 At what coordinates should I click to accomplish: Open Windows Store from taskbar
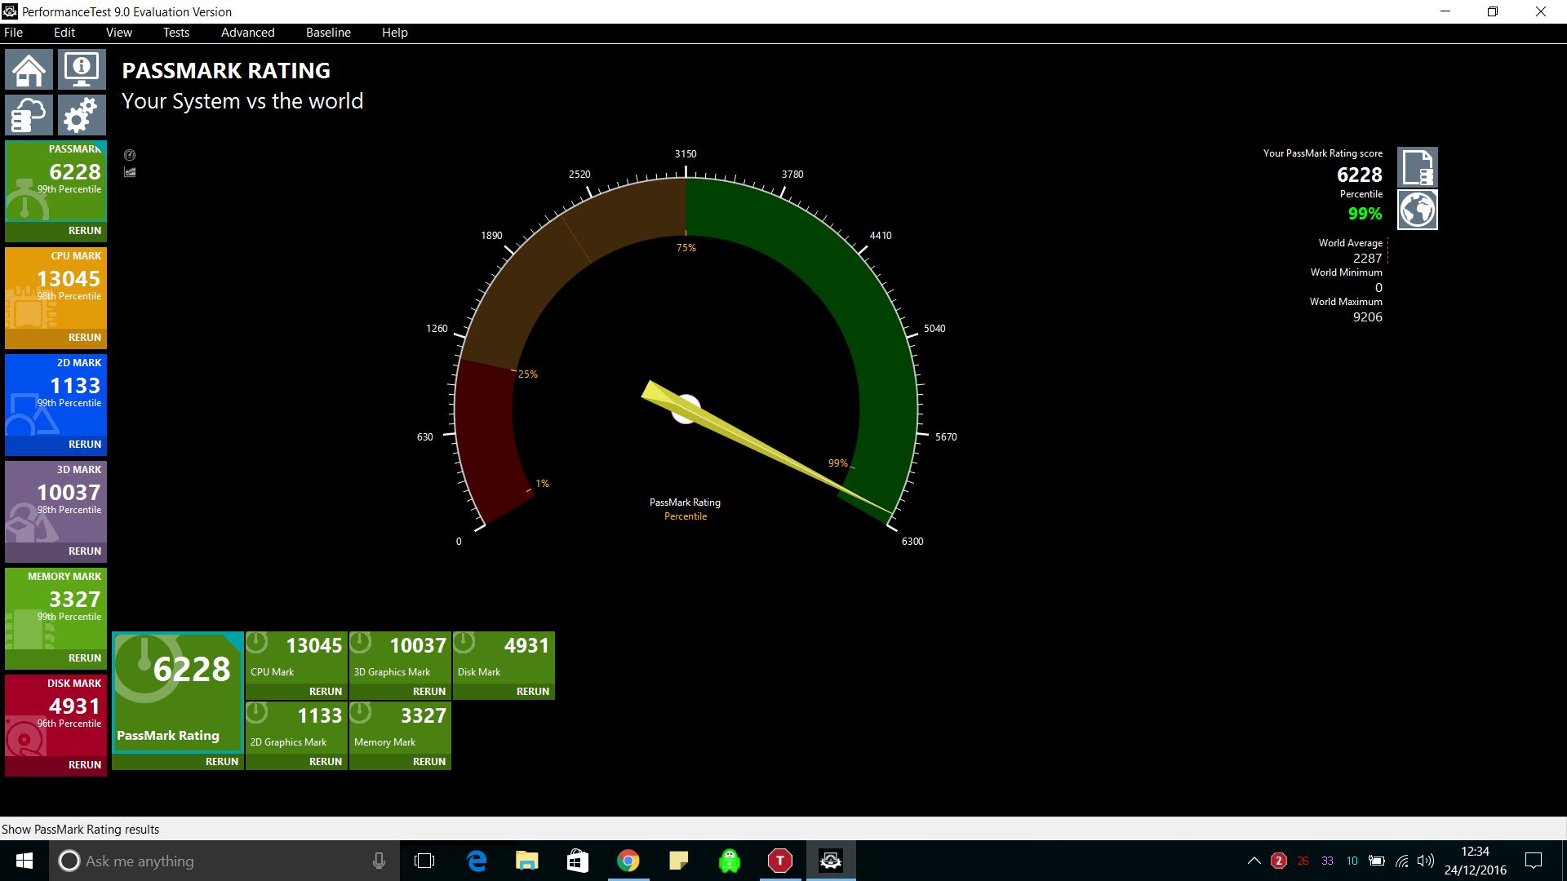(x=578, y=861)
